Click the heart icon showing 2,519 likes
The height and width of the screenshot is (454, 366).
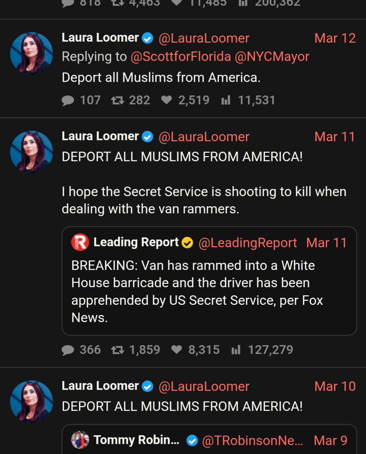tap(166, 100)
